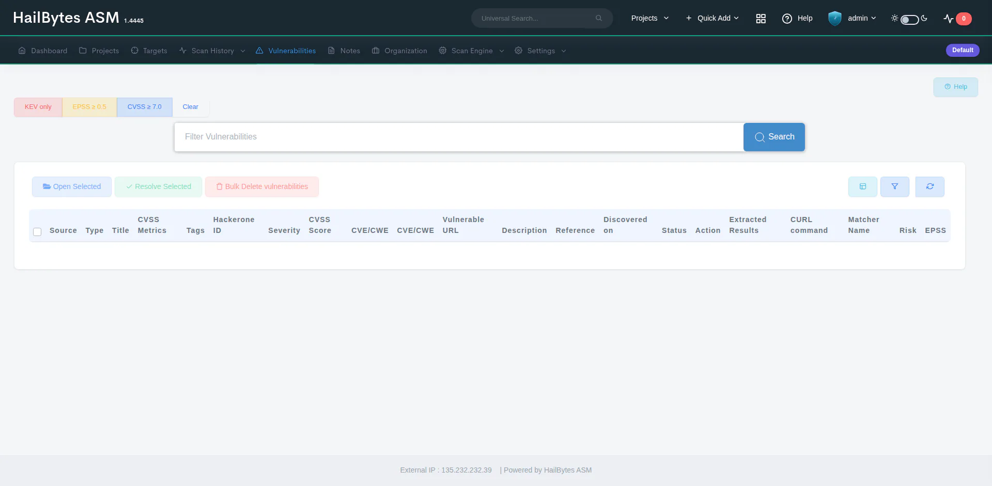Select the Vulnerabilities nav tab
The image size is (992, 486).
click(286, 51)
